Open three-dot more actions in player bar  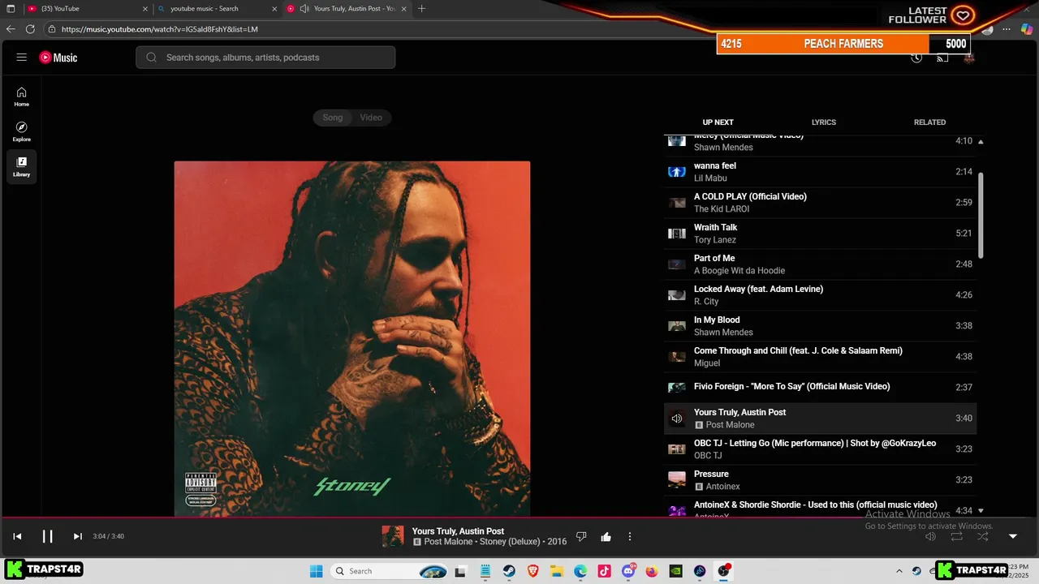[630, 537]
